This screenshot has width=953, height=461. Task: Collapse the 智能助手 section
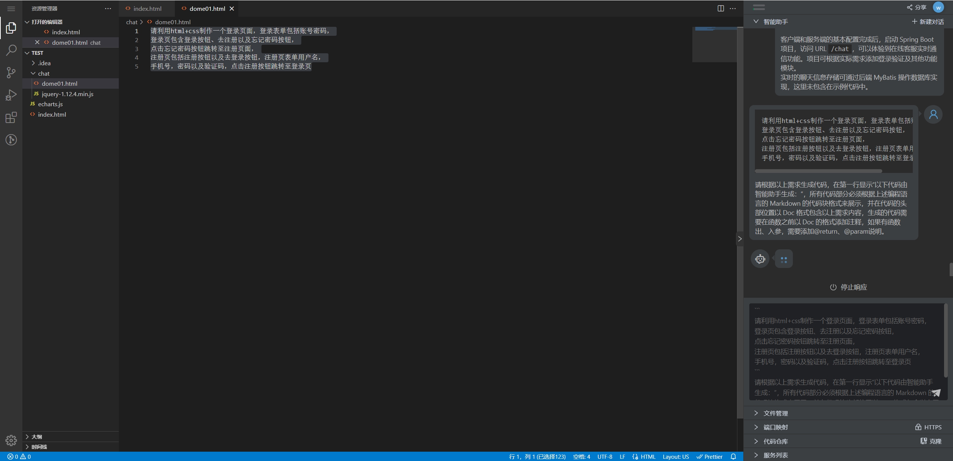[x=756, y=22]
